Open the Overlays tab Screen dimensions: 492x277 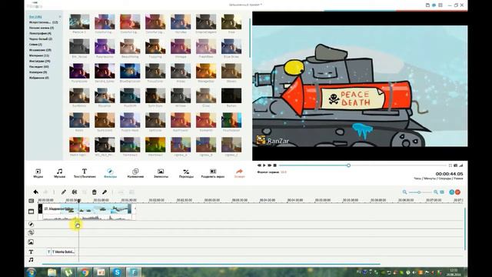[135, 173]
